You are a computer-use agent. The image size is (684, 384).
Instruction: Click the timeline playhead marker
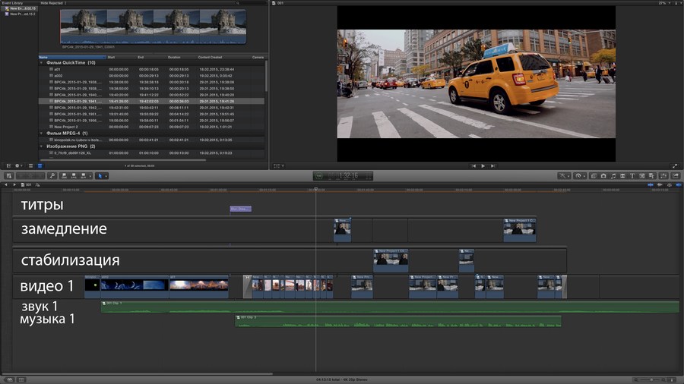click(x=316, y=190)
